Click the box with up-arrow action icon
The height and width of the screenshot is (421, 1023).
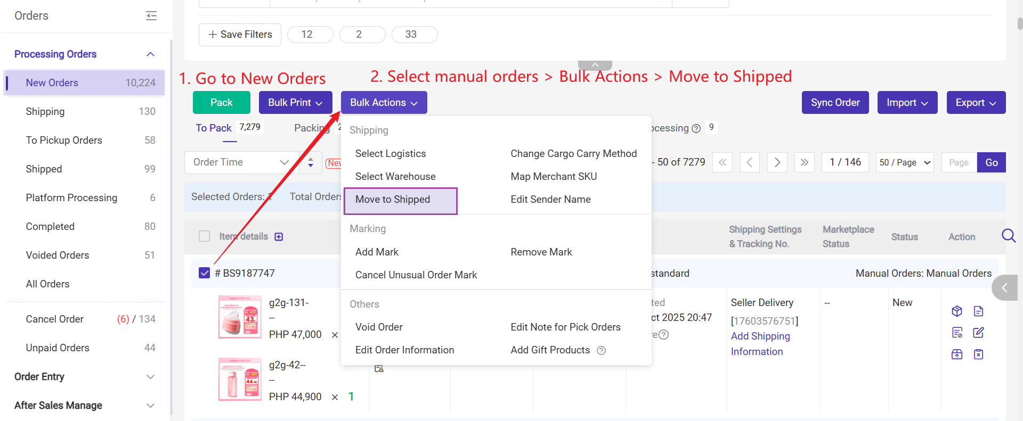click(x=957, y=354)
